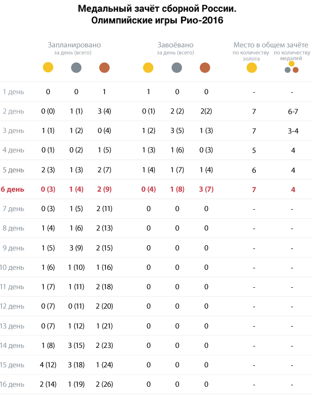Viewport: 312px width, 399px height.
Task: Click the '3-4' medal ranking in 3 день row
Action: click(293, 131)
